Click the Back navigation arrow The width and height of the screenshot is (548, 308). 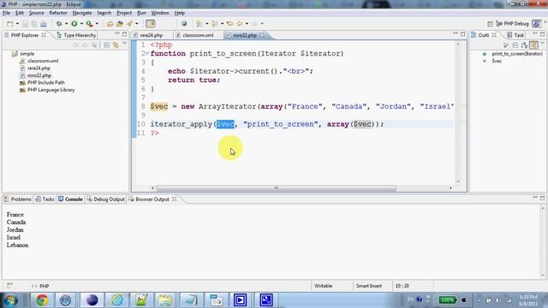tap(240, 24)
